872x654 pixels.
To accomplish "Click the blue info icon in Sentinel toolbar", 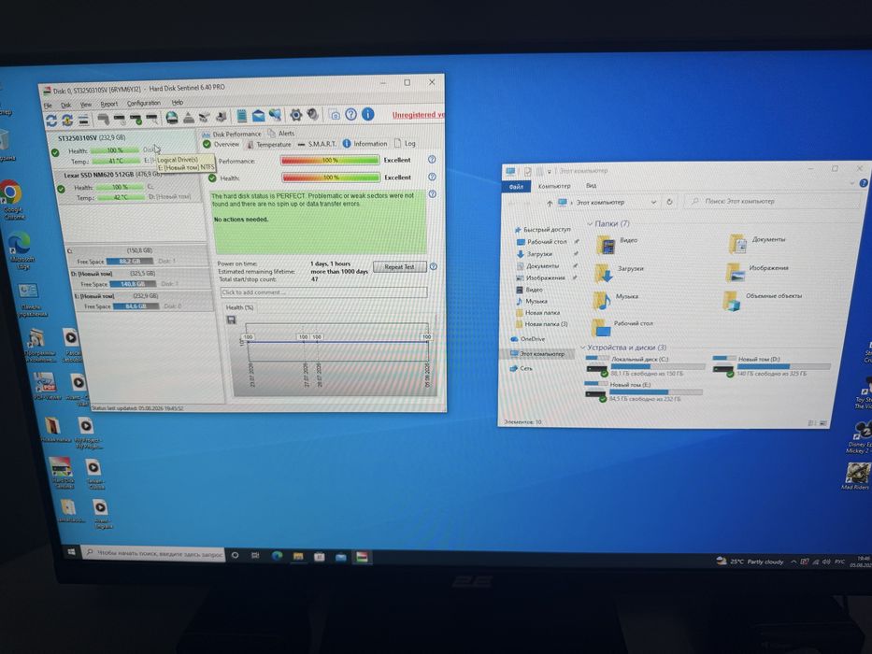I will tap(367, 114).
